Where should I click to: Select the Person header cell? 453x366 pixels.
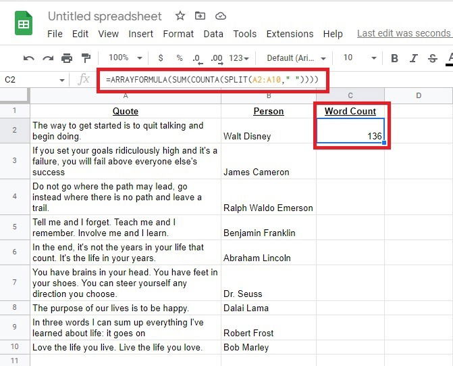(269, 111)
